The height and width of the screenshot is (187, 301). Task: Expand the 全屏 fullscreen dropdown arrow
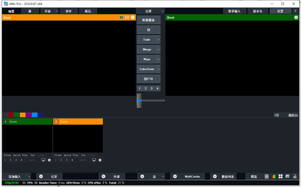(x=163, y=11)
